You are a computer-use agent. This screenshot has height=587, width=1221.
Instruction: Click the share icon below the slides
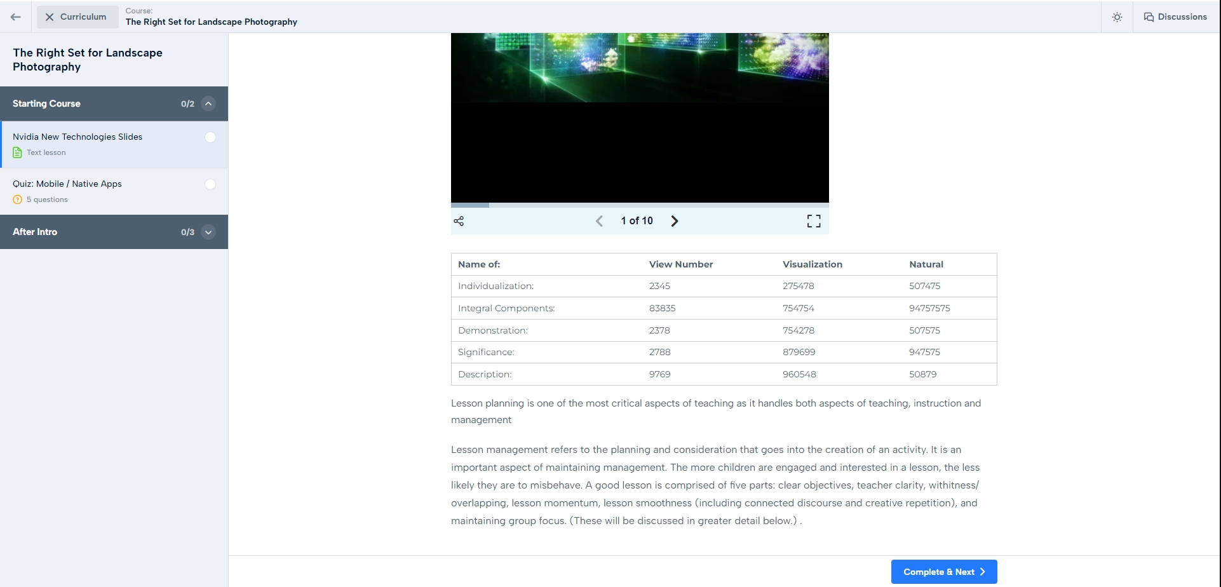click(x=459, y=221)
